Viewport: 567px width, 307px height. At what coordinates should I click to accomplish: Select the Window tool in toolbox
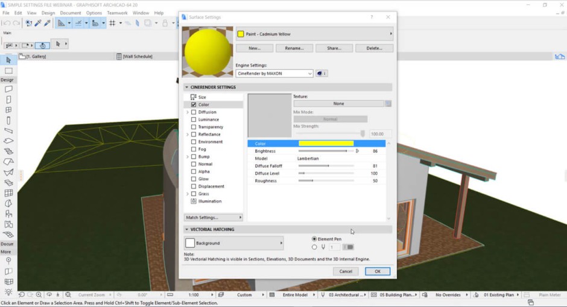pyautogui.click(x=8, y=110)
